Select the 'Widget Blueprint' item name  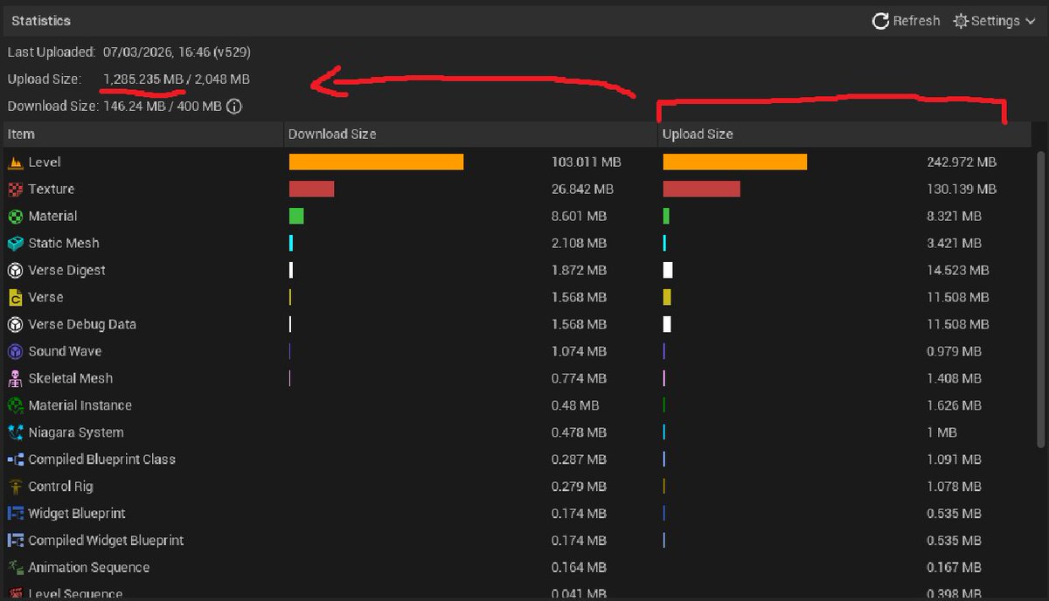coord(77,515)
